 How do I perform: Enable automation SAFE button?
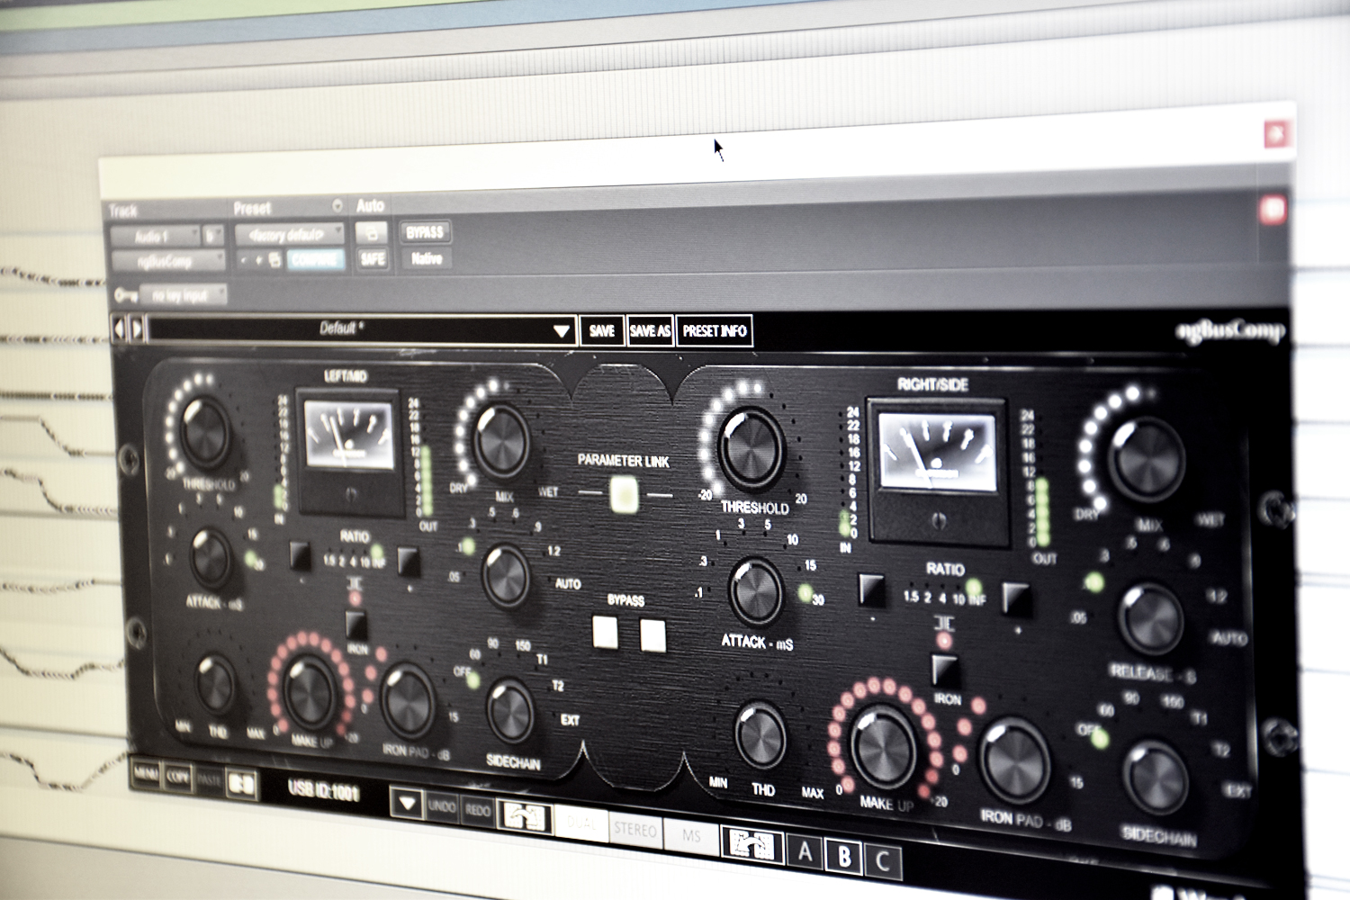click(x=373, y=258)
